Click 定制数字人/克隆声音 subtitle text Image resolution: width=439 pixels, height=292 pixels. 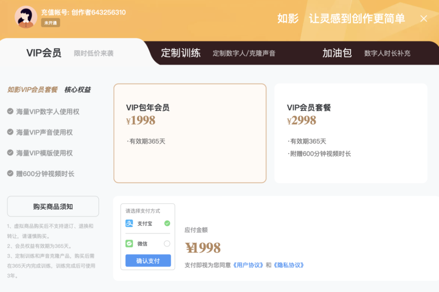pyautogui.click(x=244, y=54)
